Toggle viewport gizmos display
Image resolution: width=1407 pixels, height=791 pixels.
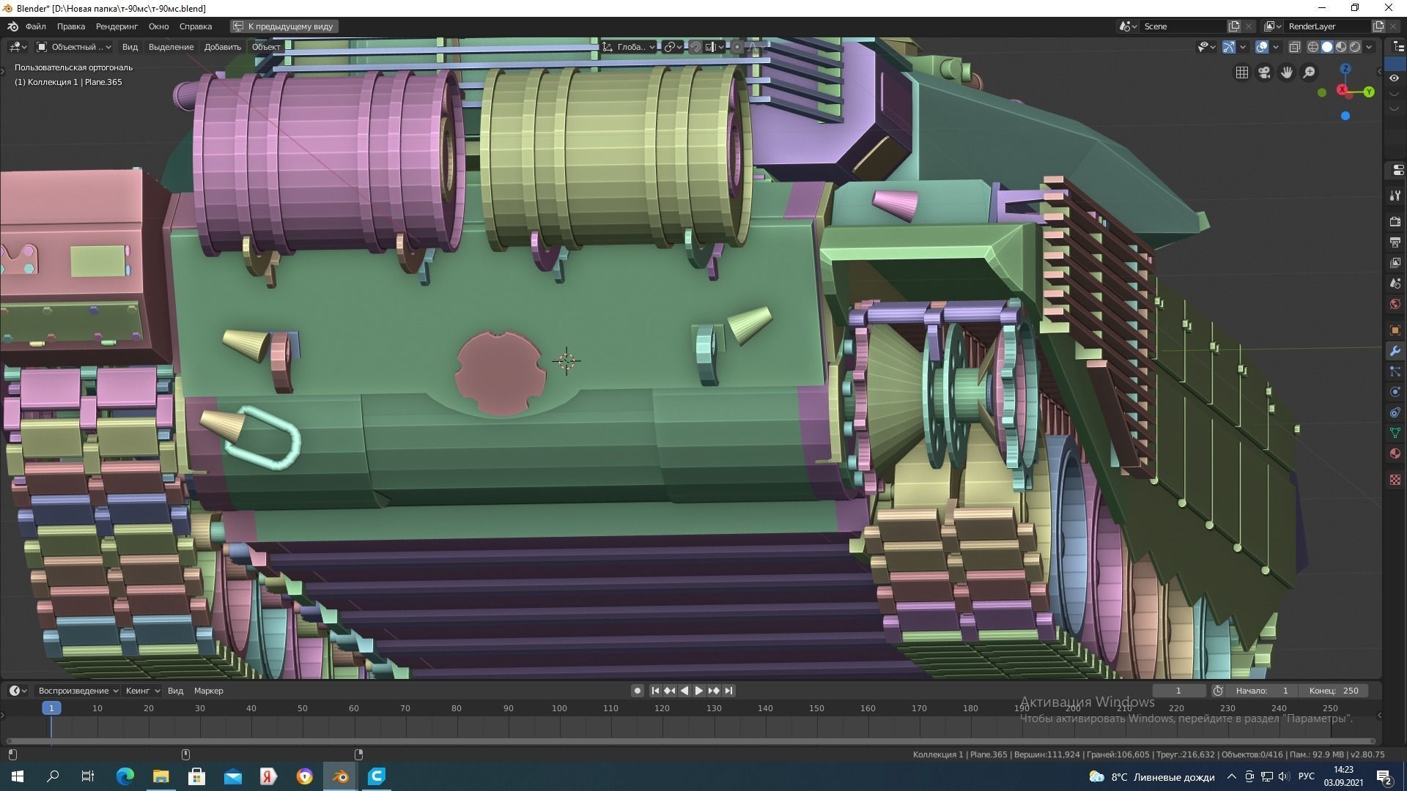tap(1229, 47)
